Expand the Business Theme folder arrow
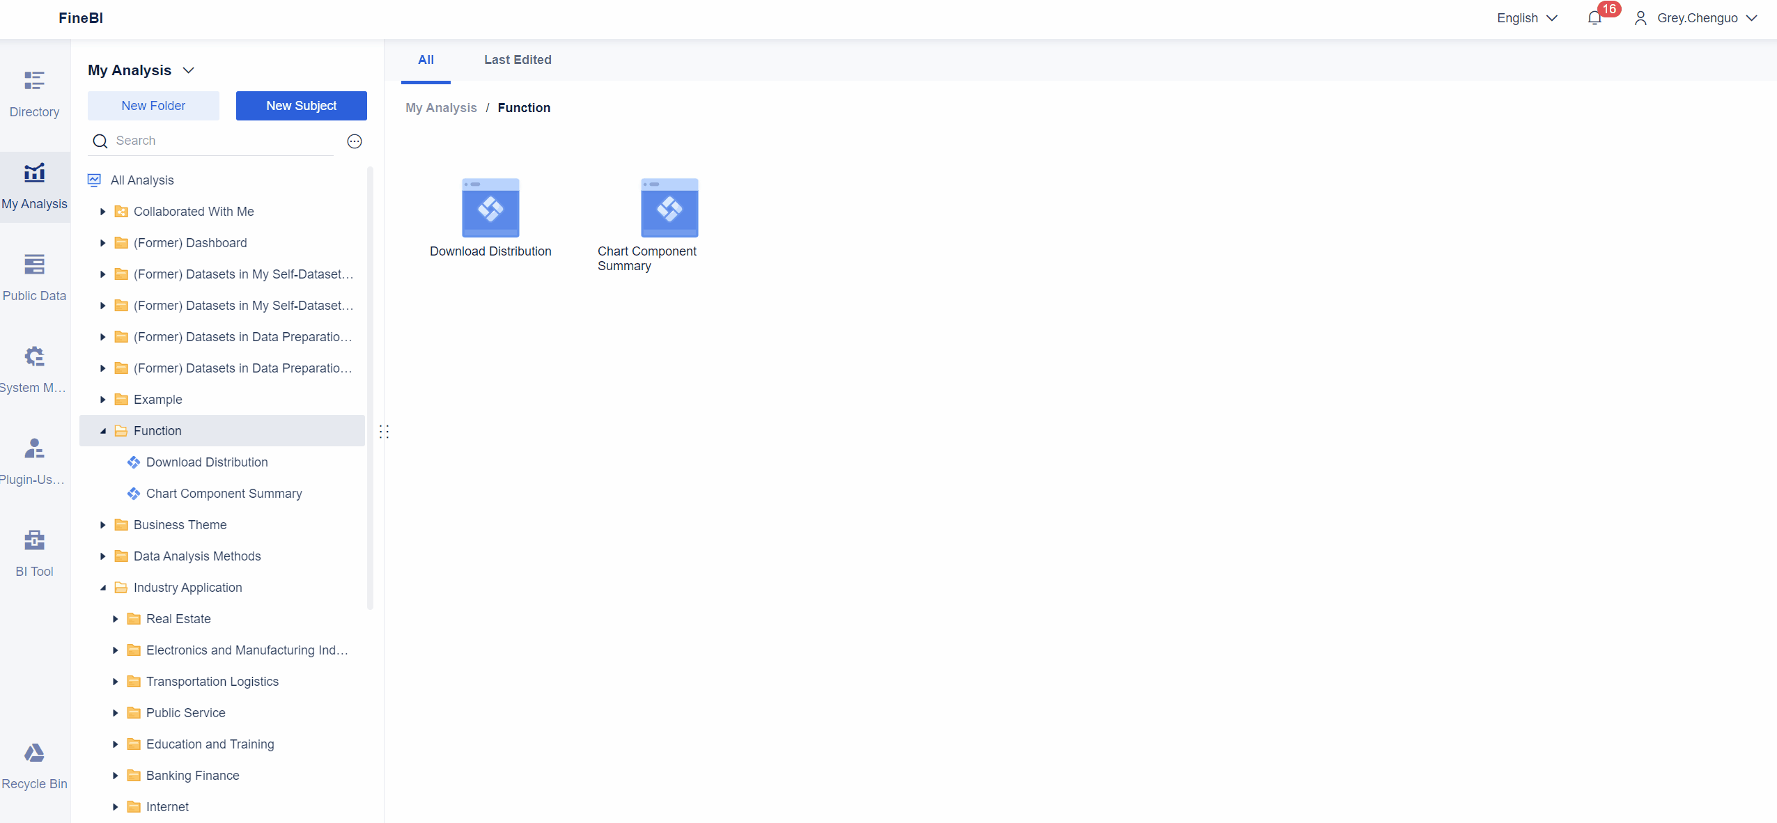The width and height of the screenshot is (1777, 823). pos(103,525)
